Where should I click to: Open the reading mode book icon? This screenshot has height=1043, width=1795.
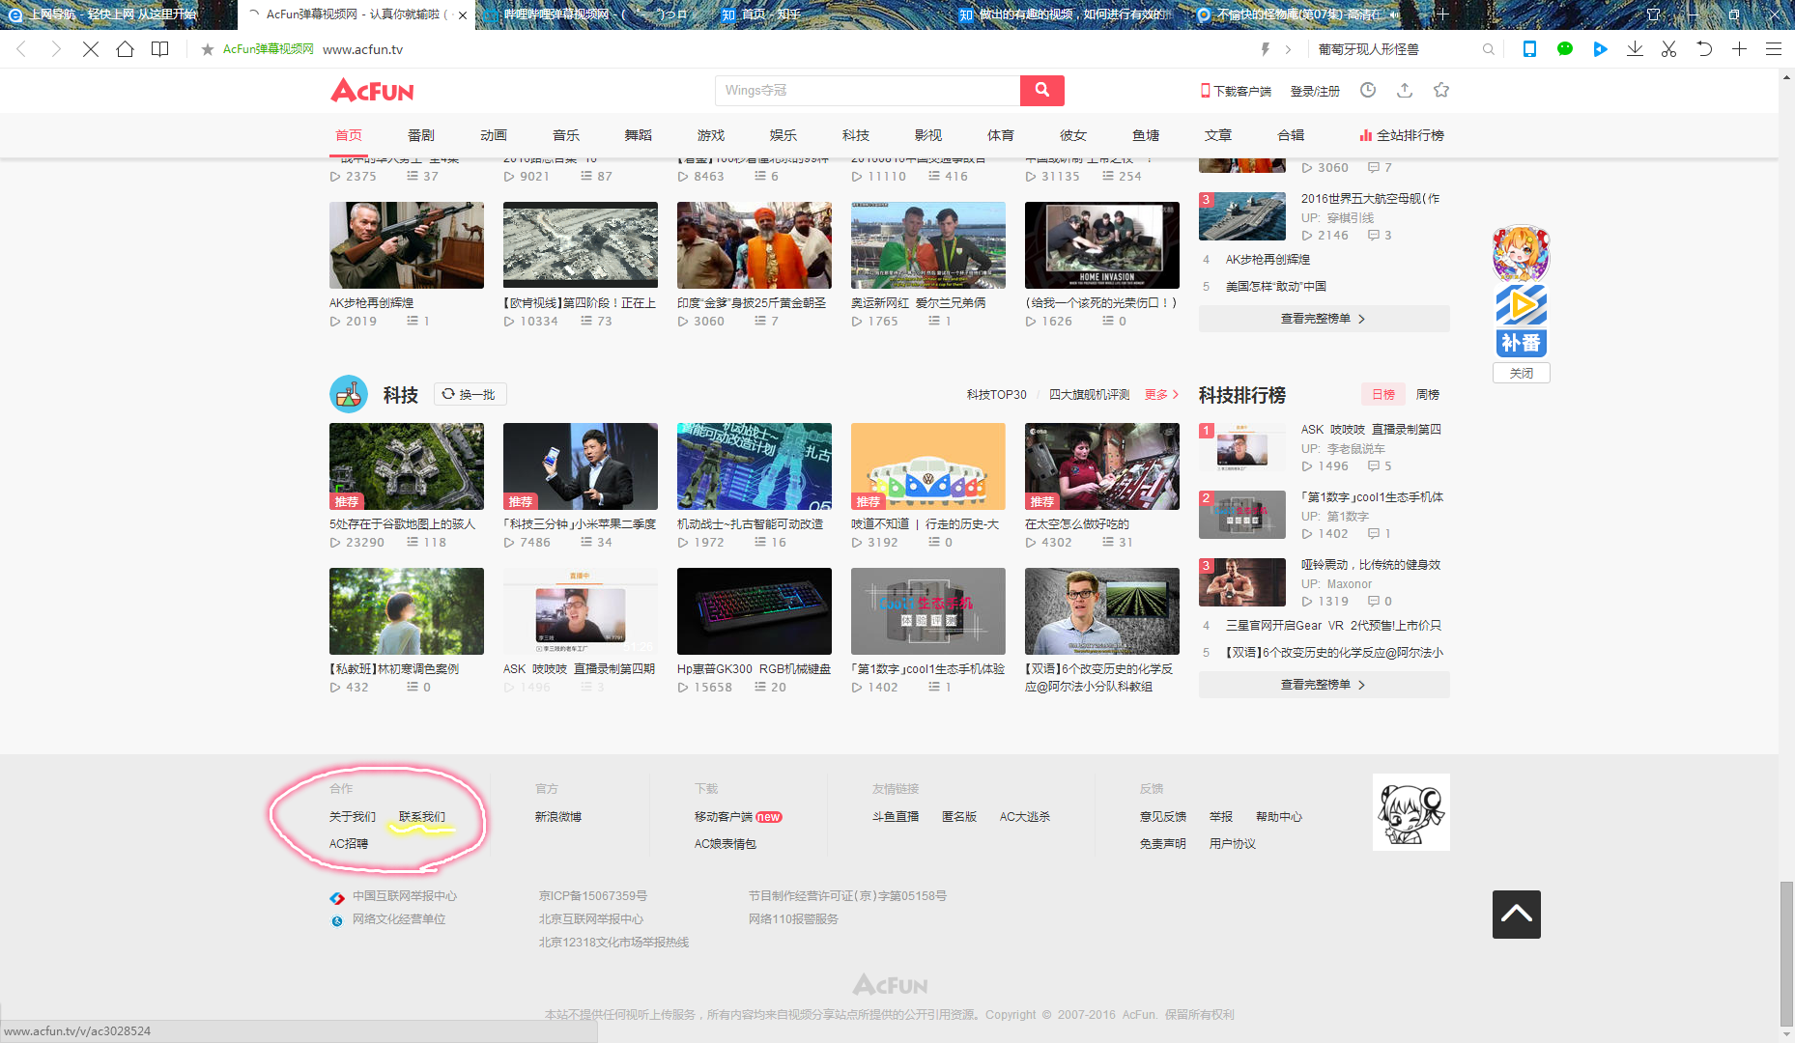tap(160, 48)
